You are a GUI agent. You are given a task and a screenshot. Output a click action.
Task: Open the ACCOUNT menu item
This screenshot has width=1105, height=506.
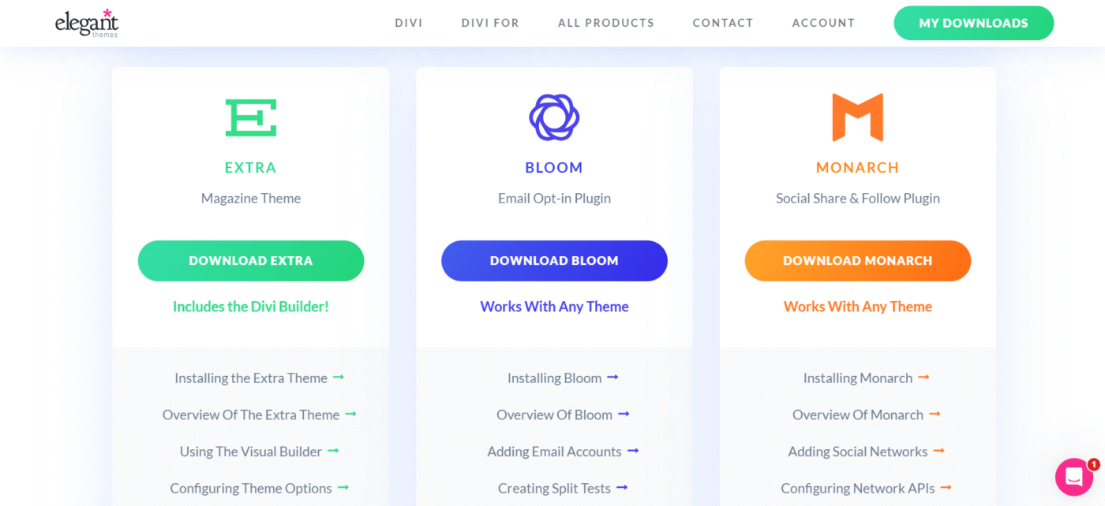coord(823,23)
